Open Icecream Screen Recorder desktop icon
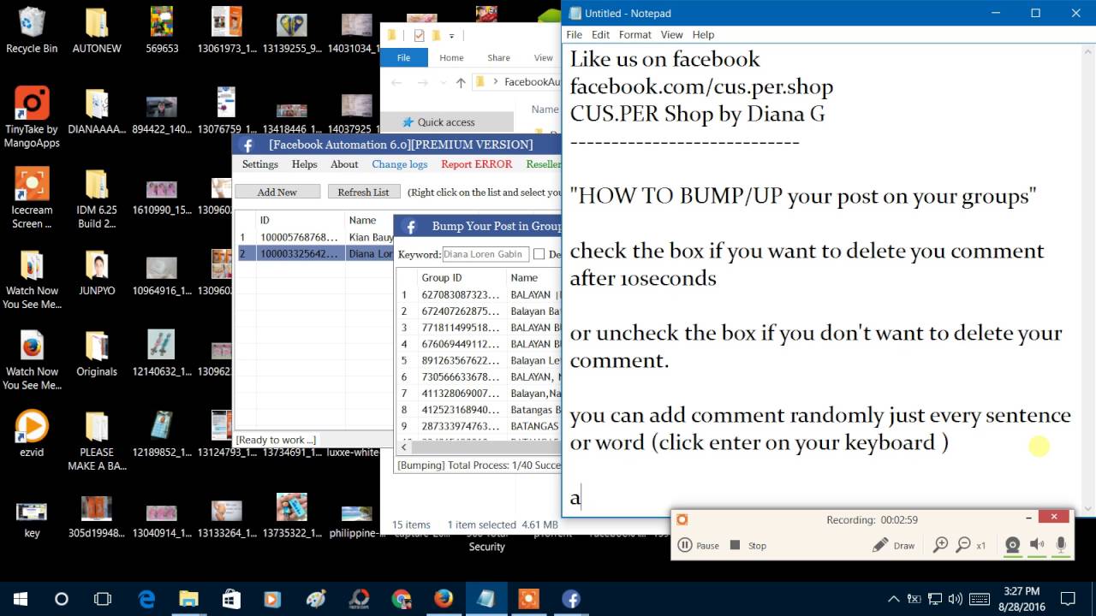The width and height of the screenshot is (1096, 616). [x=32, y=198]
